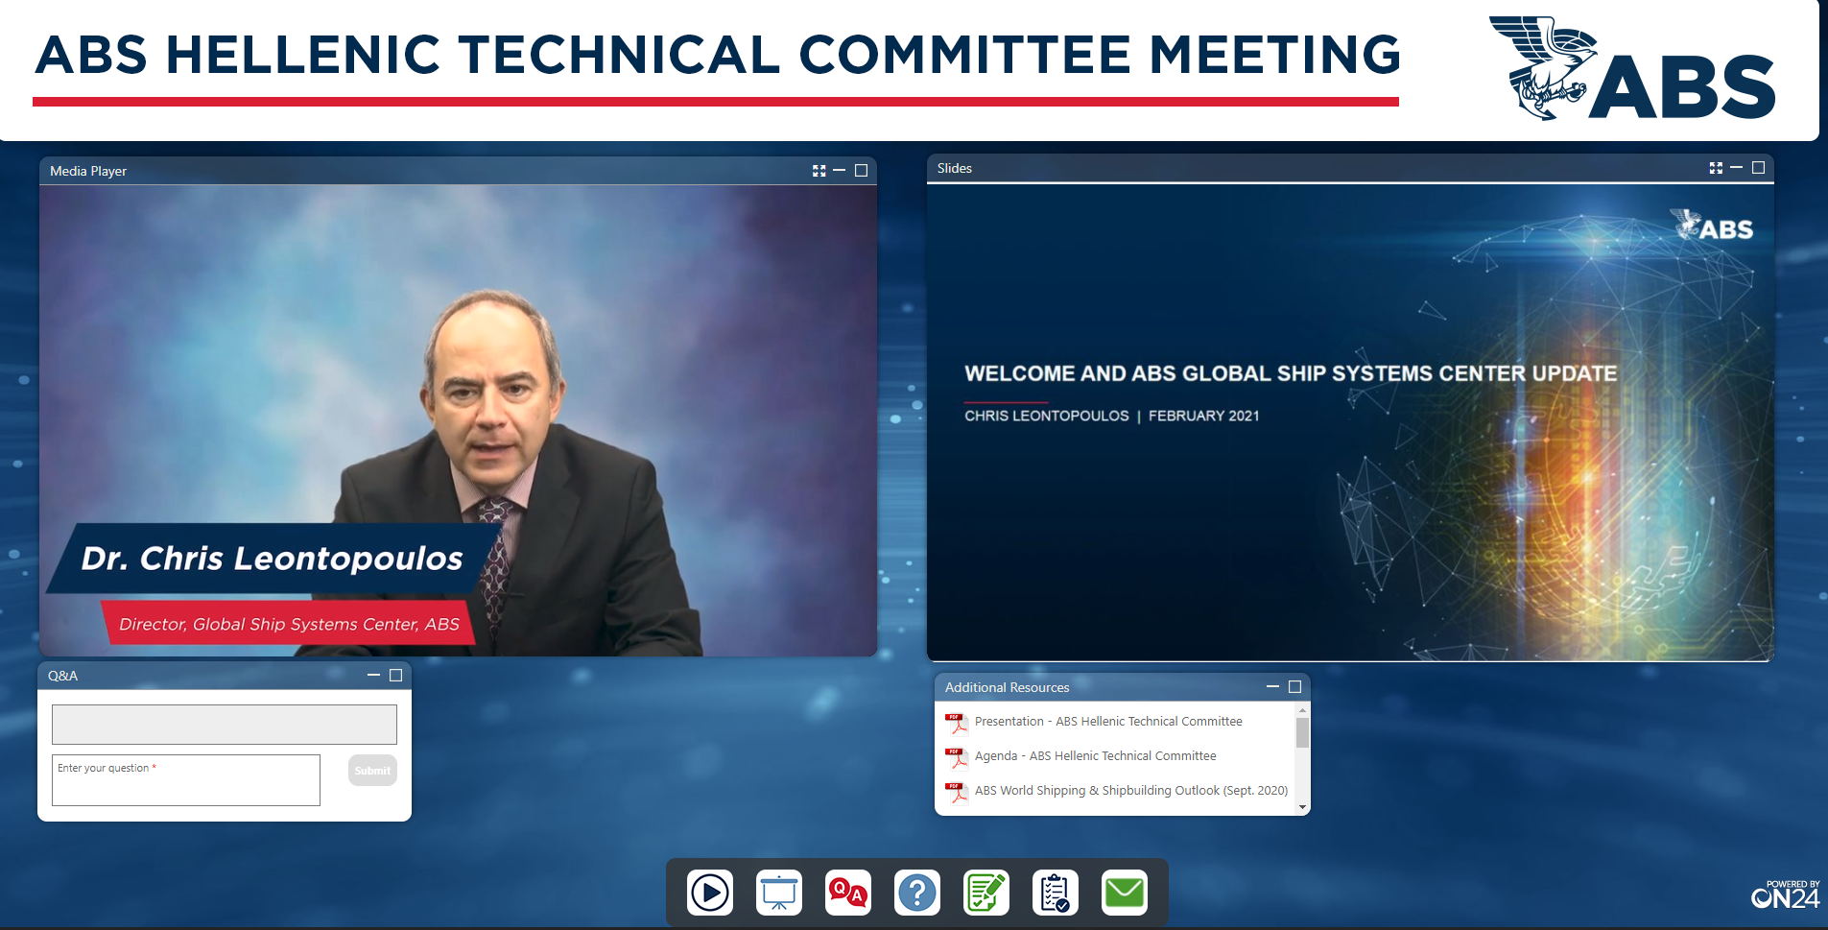The height and width of the screenshot is (930, 1828).
Task: Open ABS World Shipping & Shipbuilding Outlook
Action: click(1131, 791)
